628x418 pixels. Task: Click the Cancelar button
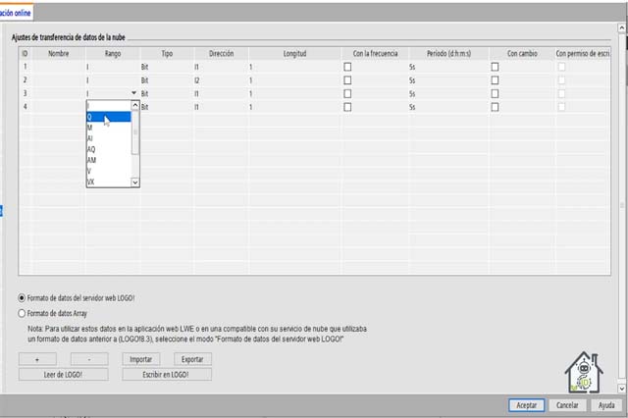pyautogui.click(x=567, y=404)
